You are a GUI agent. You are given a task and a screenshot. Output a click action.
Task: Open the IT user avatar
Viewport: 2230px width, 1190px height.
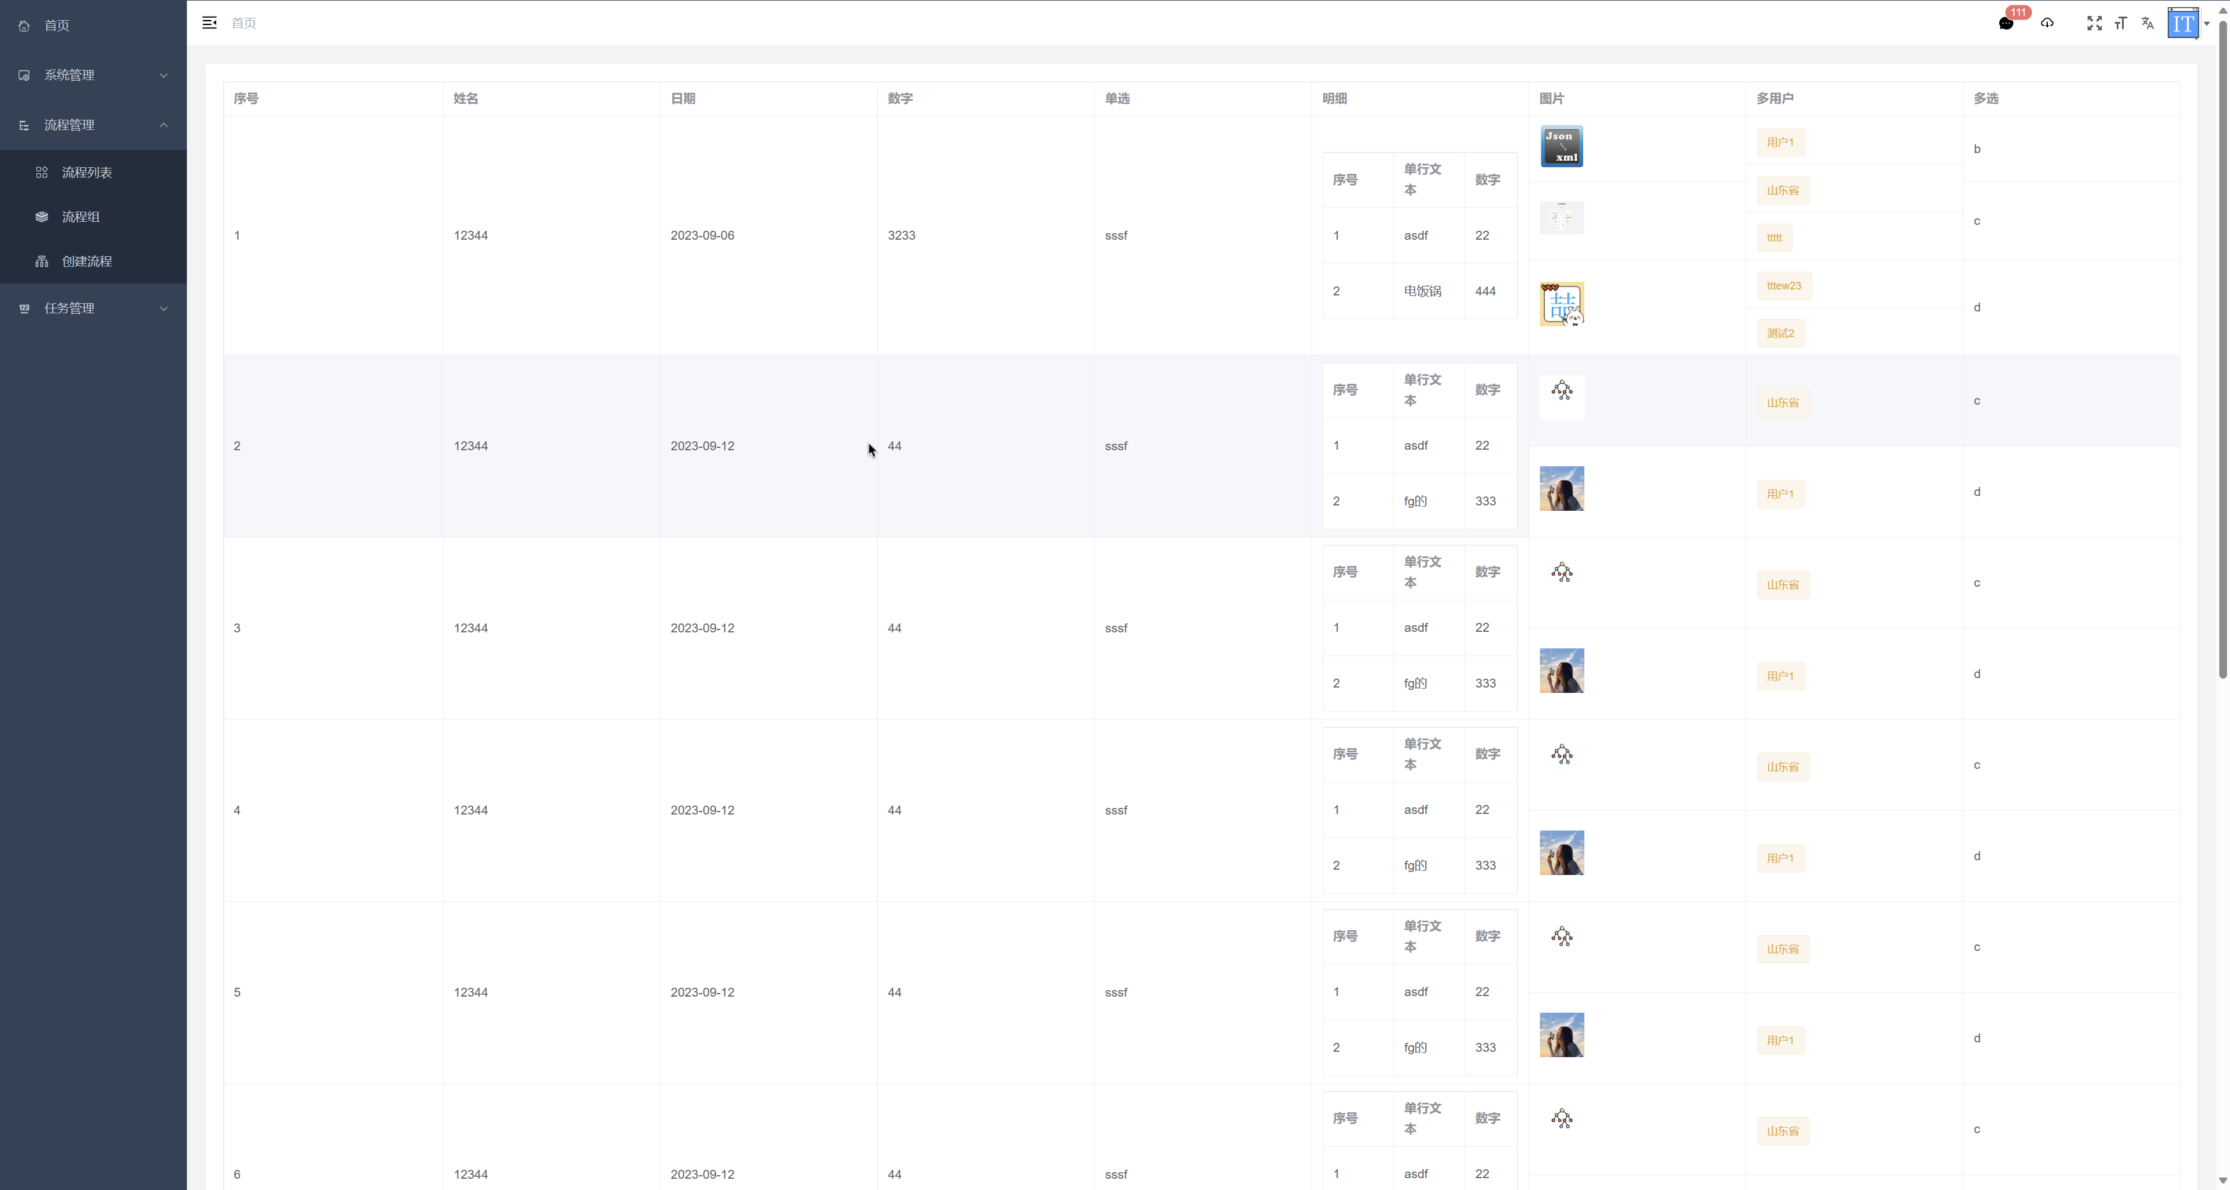(x=2183, y=23)
